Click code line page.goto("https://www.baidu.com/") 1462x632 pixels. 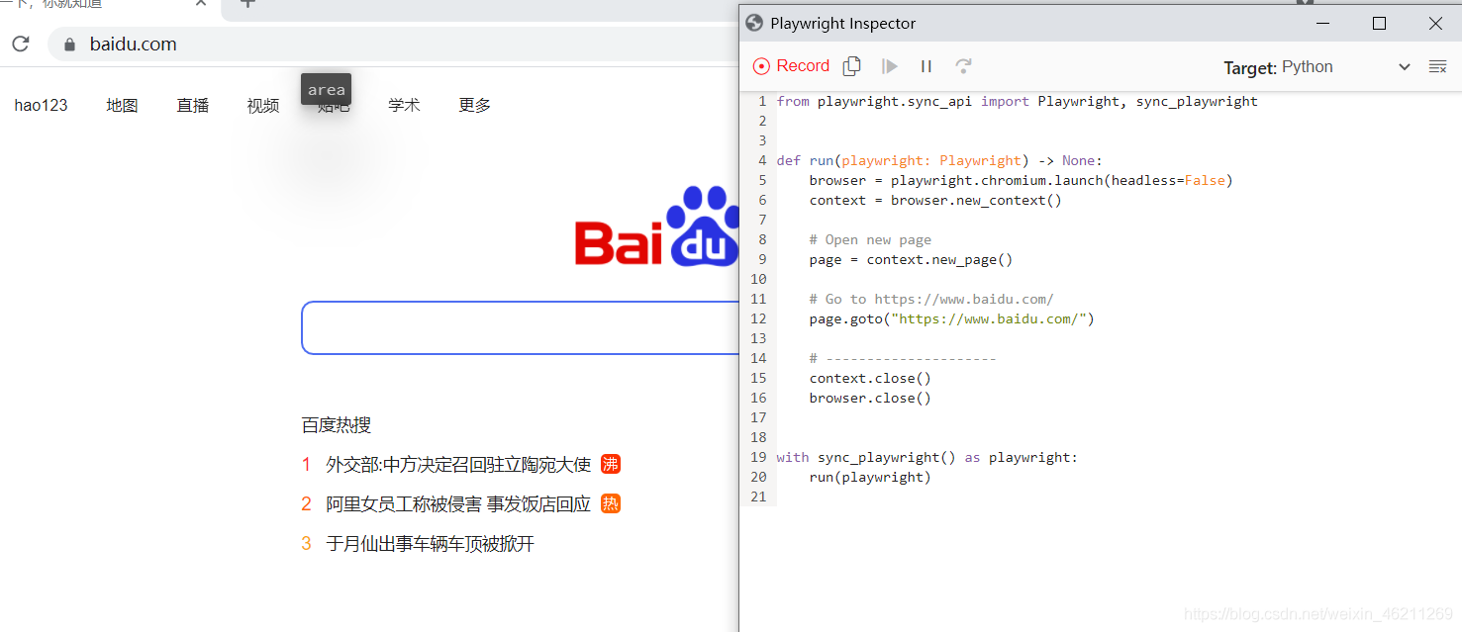point(951,318)
